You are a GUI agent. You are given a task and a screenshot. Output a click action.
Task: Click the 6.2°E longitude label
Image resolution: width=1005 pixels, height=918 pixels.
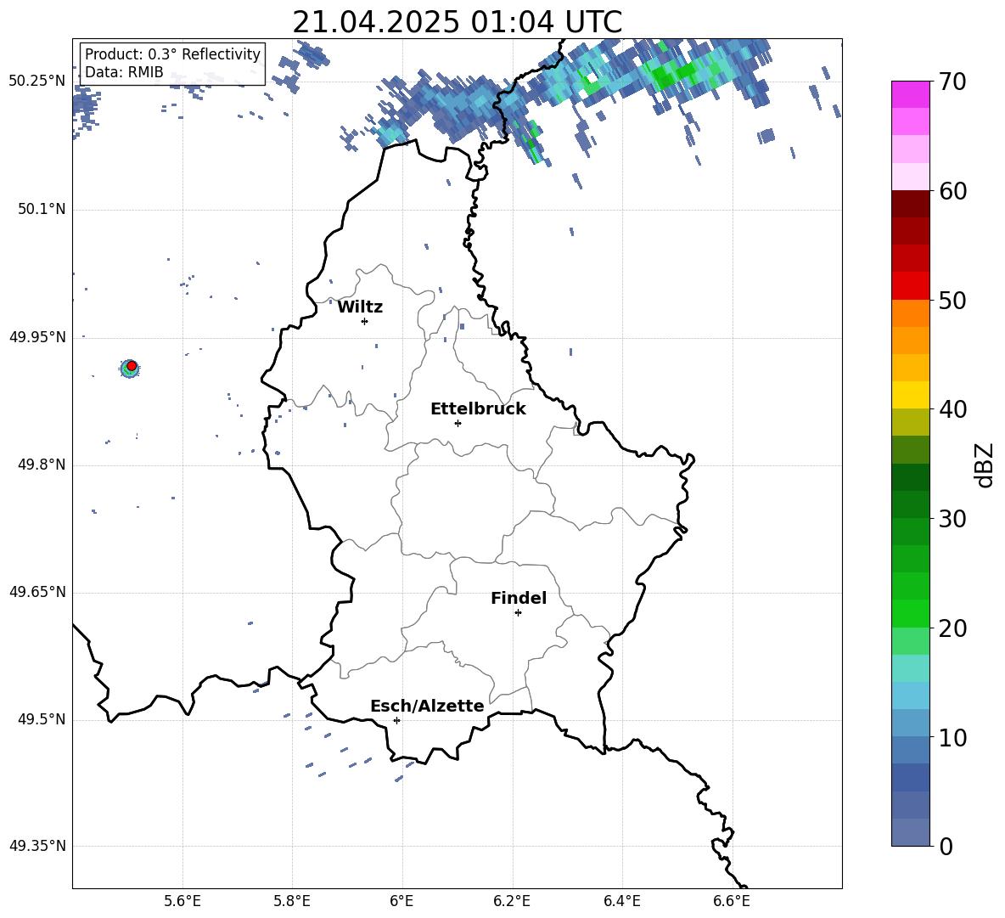pos(512,901)
